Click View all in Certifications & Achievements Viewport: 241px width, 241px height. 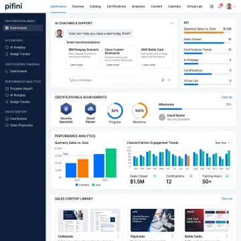coord(227,97)
